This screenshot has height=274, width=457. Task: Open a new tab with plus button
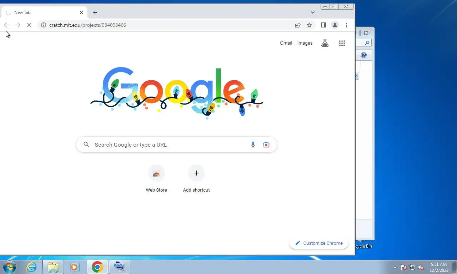tap(95, 12)
